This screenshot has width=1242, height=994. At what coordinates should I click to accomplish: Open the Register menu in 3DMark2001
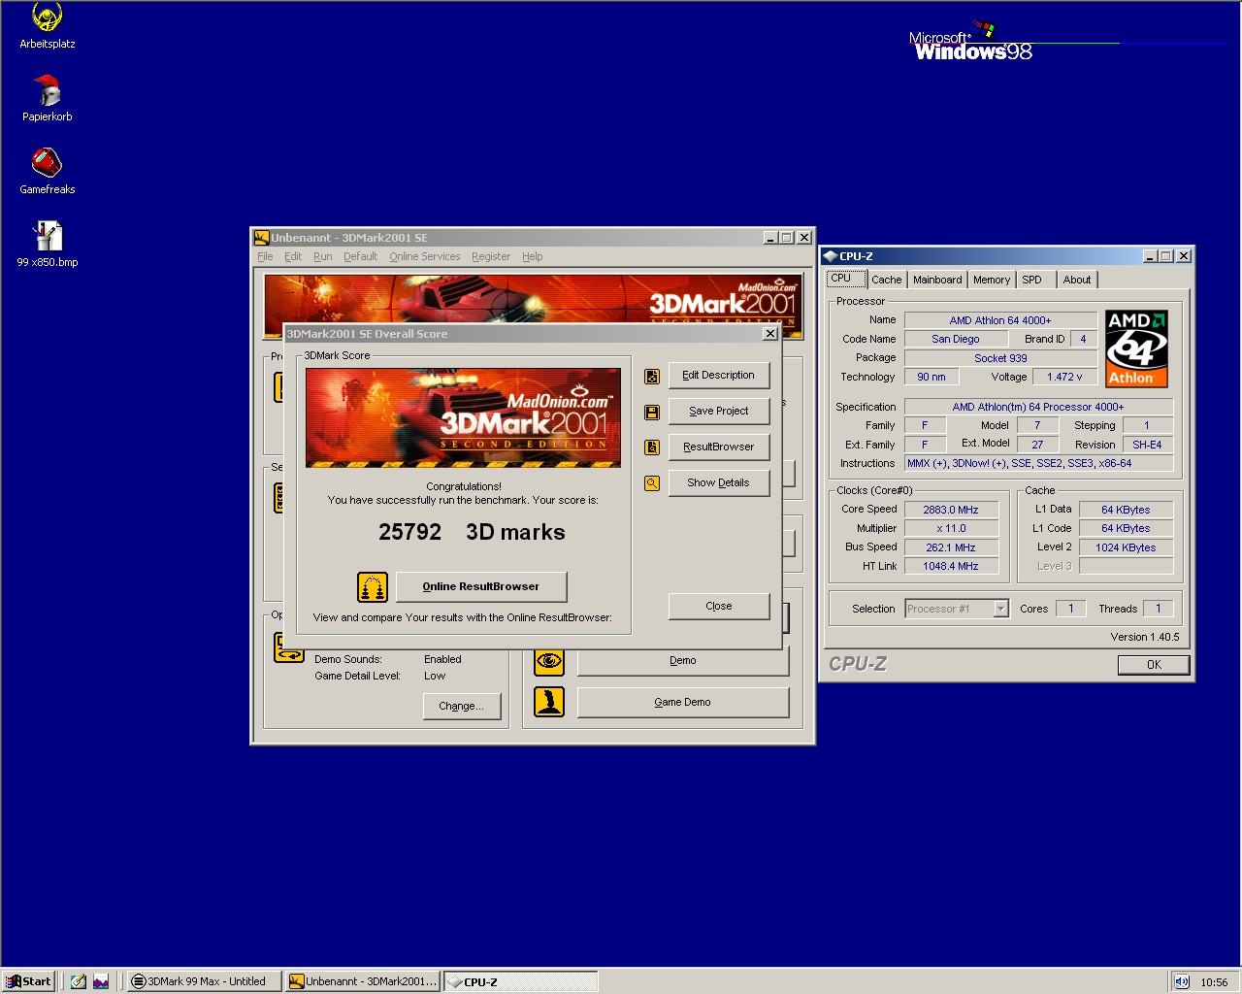491,256
